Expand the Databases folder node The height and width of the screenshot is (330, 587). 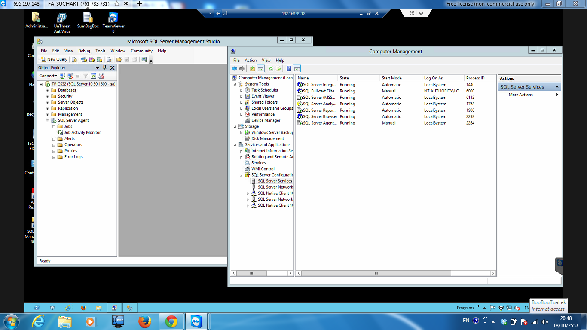pos(48,90)
